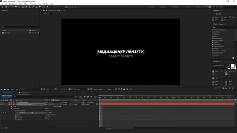Select the Clone Stamp tool
237x133 pixels.
pos(36,7)
